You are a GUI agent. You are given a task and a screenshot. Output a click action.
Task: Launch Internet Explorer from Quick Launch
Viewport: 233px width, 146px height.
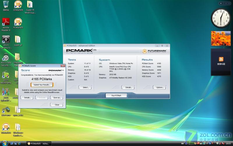point(19,143)
